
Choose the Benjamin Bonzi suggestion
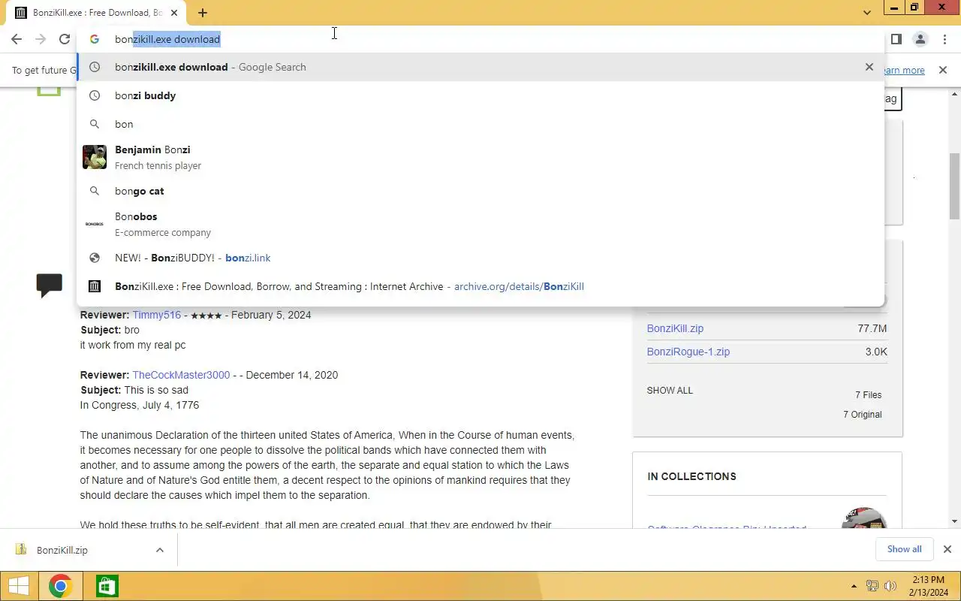tap(480, 157)
